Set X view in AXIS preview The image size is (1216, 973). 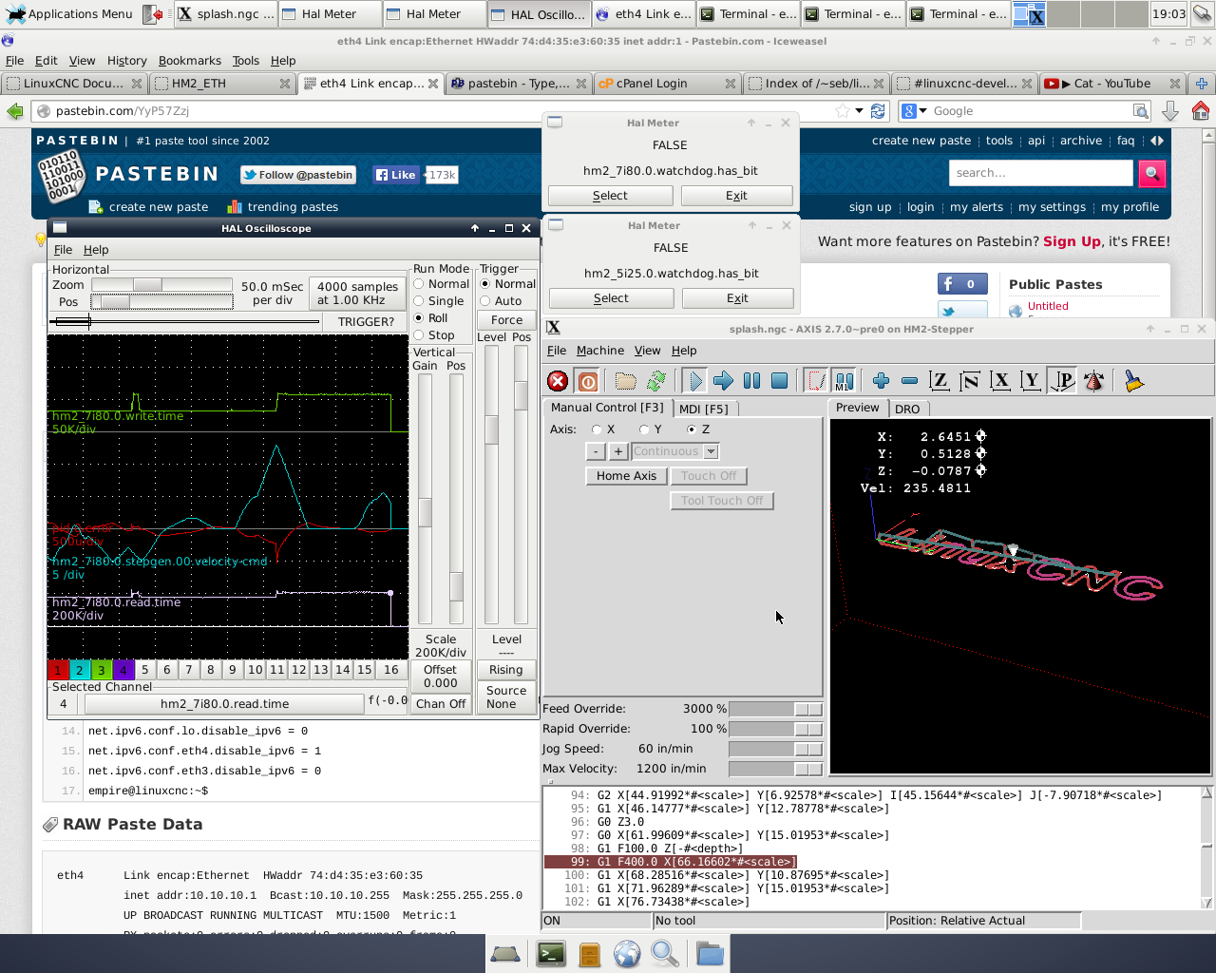[1000, 381]
